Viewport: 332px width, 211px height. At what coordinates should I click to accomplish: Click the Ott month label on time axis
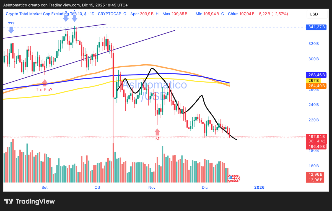click(97, 188)
